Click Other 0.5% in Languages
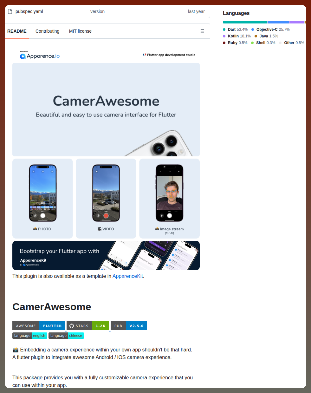Viewport: 311px width, 393px height. pyautogui.click(x=292, y=43)
